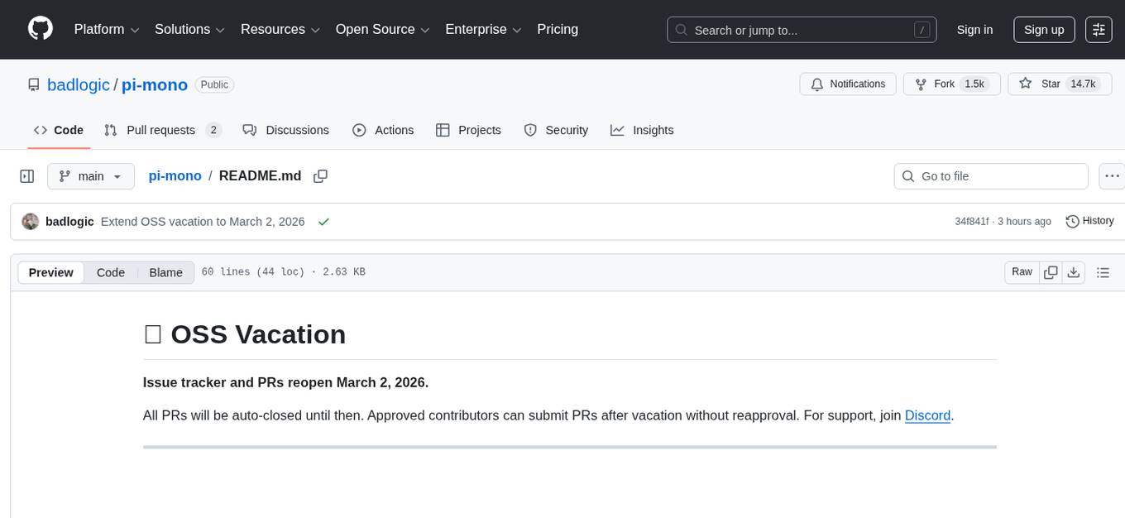
Task: Focus the Go to file field
Action: pyautogui.click(x=991, y=176)
